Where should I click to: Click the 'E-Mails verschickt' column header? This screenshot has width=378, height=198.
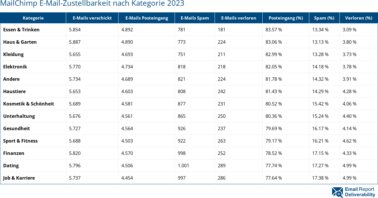pos(92,18)
